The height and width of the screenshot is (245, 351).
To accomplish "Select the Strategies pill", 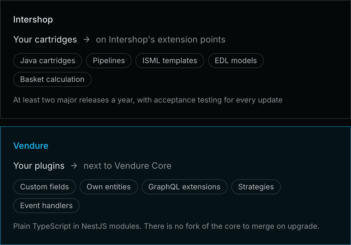I will [x=256, y=187].
